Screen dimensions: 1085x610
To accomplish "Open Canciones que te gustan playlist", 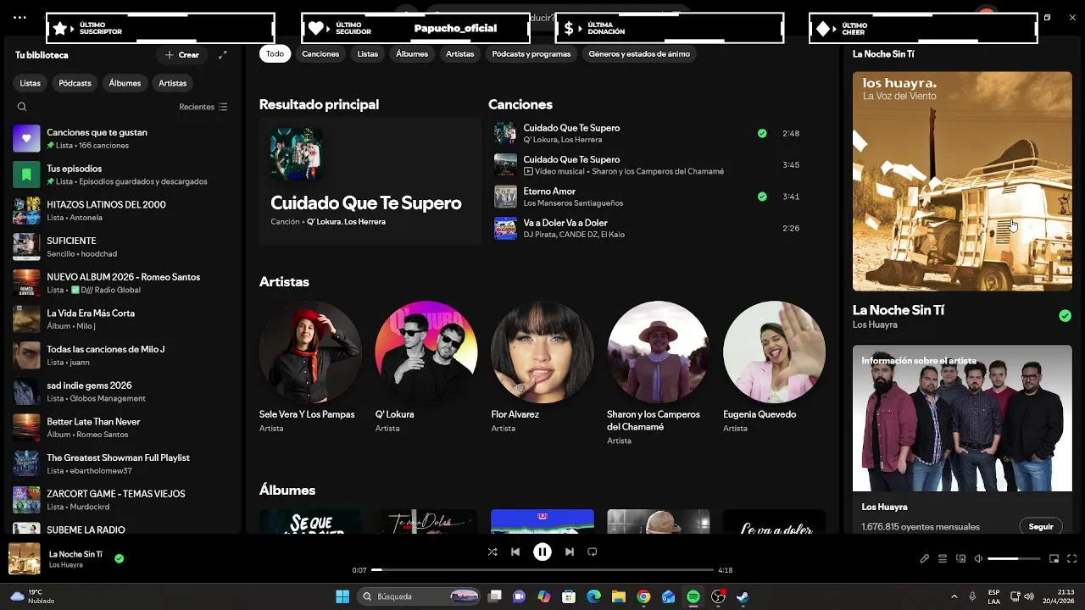I will tap(123, 138).
